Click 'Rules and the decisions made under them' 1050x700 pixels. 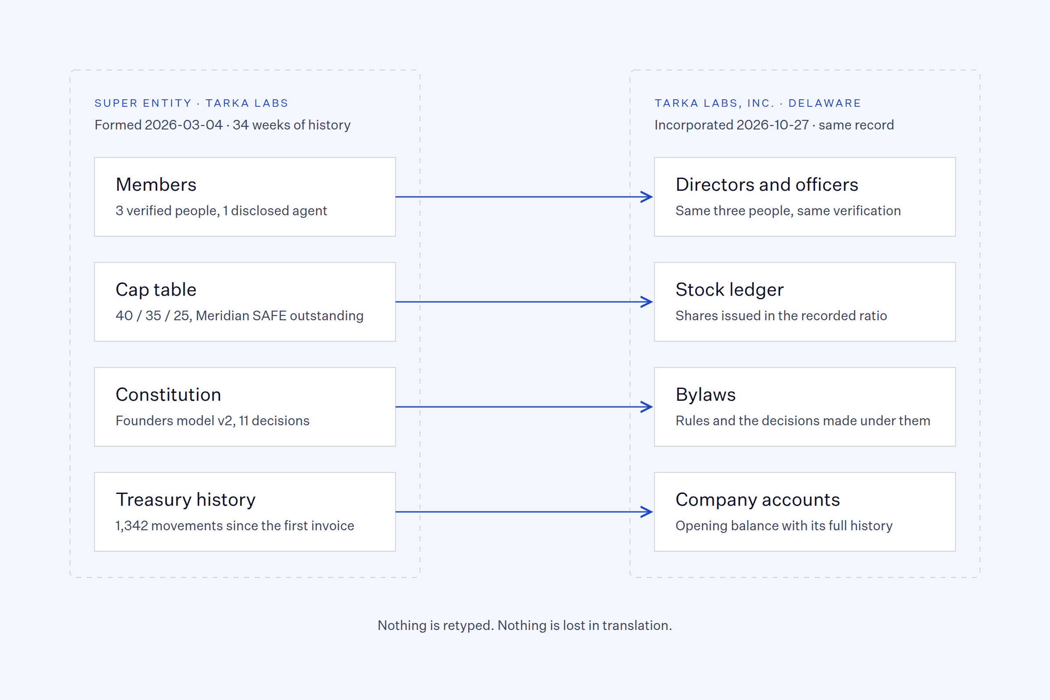click(x=803, y=420)
